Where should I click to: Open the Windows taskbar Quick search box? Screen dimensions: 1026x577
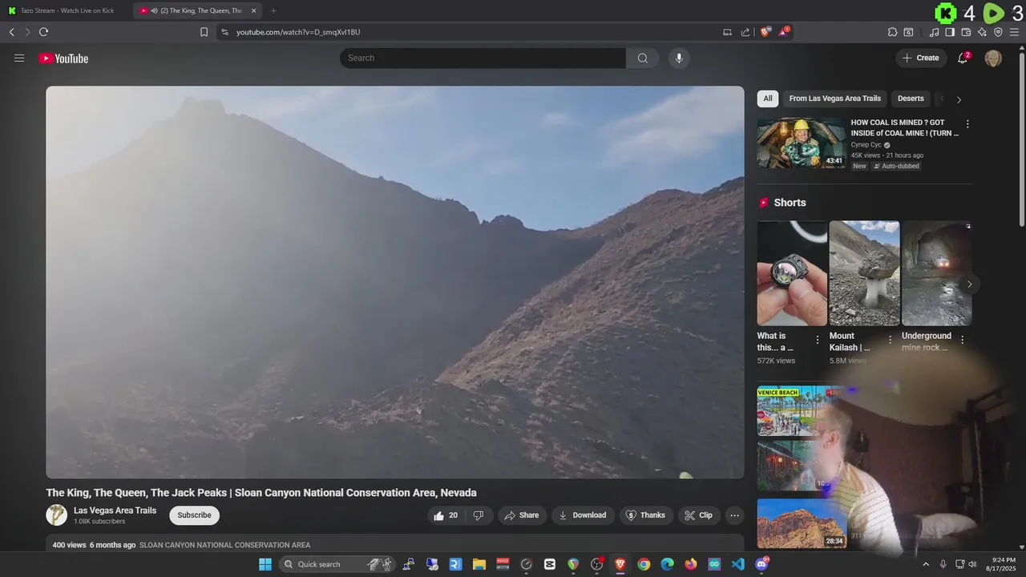point(337,564)
